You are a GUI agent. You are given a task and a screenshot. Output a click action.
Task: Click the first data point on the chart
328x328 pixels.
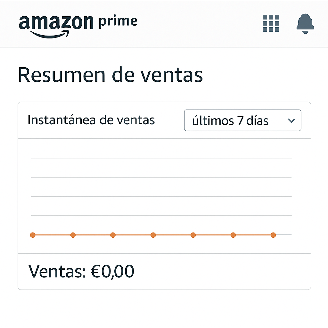pyautogui.click(x=33, y=235)
